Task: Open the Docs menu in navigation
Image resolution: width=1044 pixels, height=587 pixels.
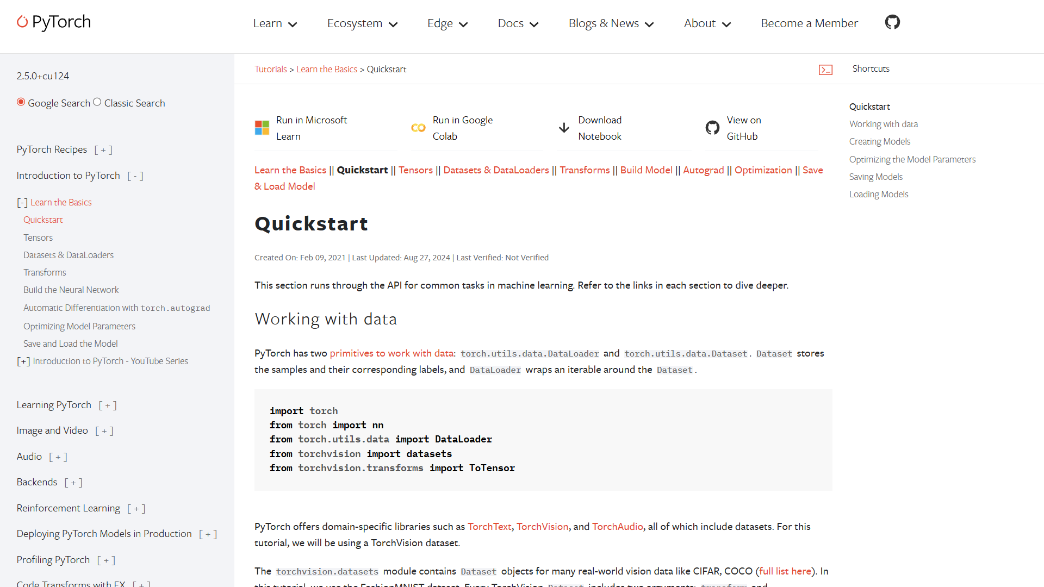Action: tap(518, 23)
